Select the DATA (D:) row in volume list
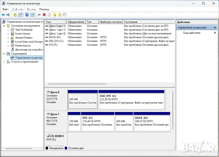 coord(54,37)
